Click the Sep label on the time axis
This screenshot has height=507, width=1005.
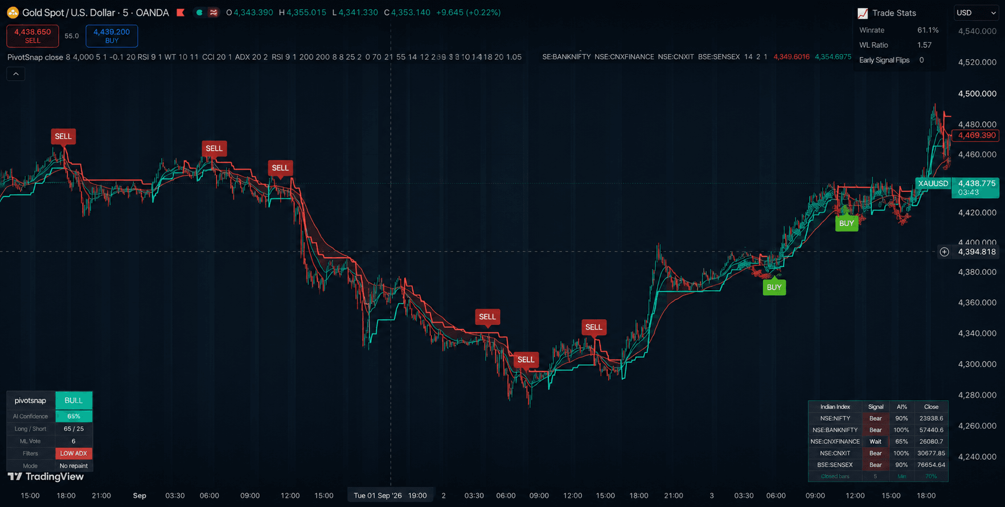point(140,496)
